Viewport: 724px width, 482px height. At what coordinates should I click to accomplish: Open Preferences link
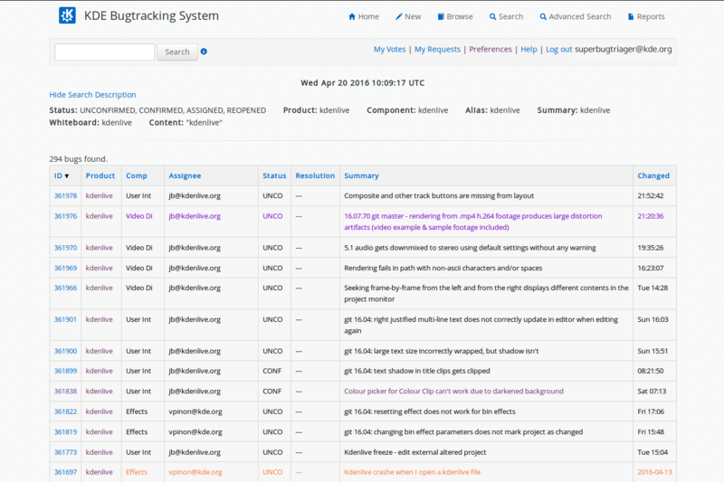point(491,50)
